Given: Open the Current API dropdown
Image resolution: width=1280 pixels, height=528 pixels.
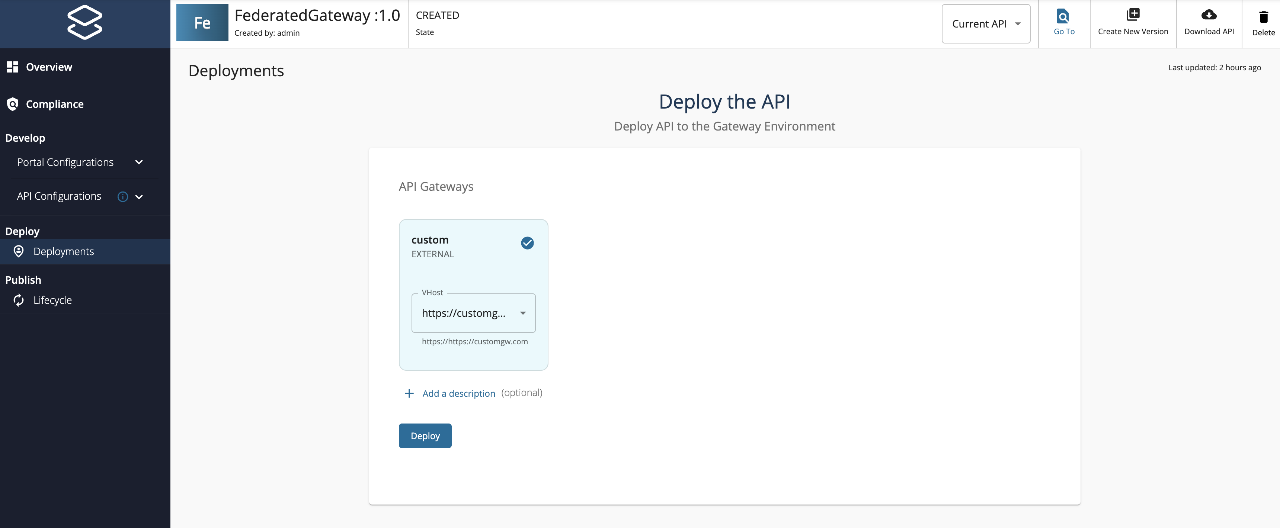Looking at the screenshot, I should [985, 23].
